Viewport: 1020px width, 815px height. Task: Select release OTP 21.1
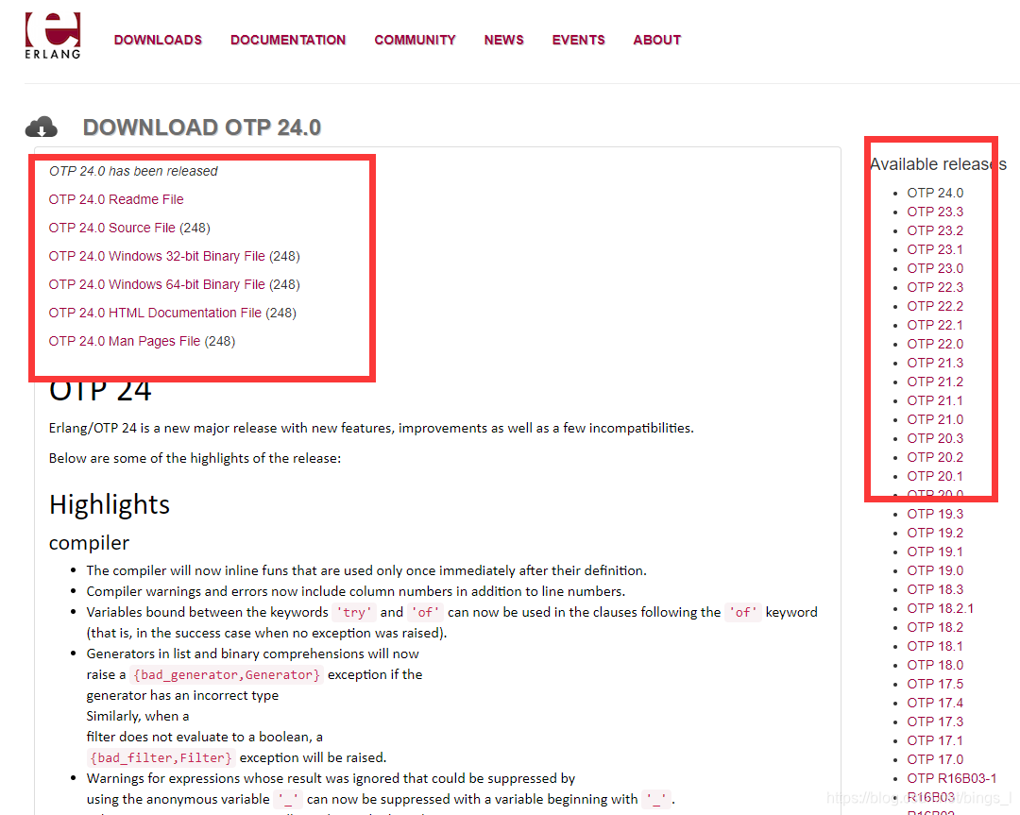[x=935, y=400]
